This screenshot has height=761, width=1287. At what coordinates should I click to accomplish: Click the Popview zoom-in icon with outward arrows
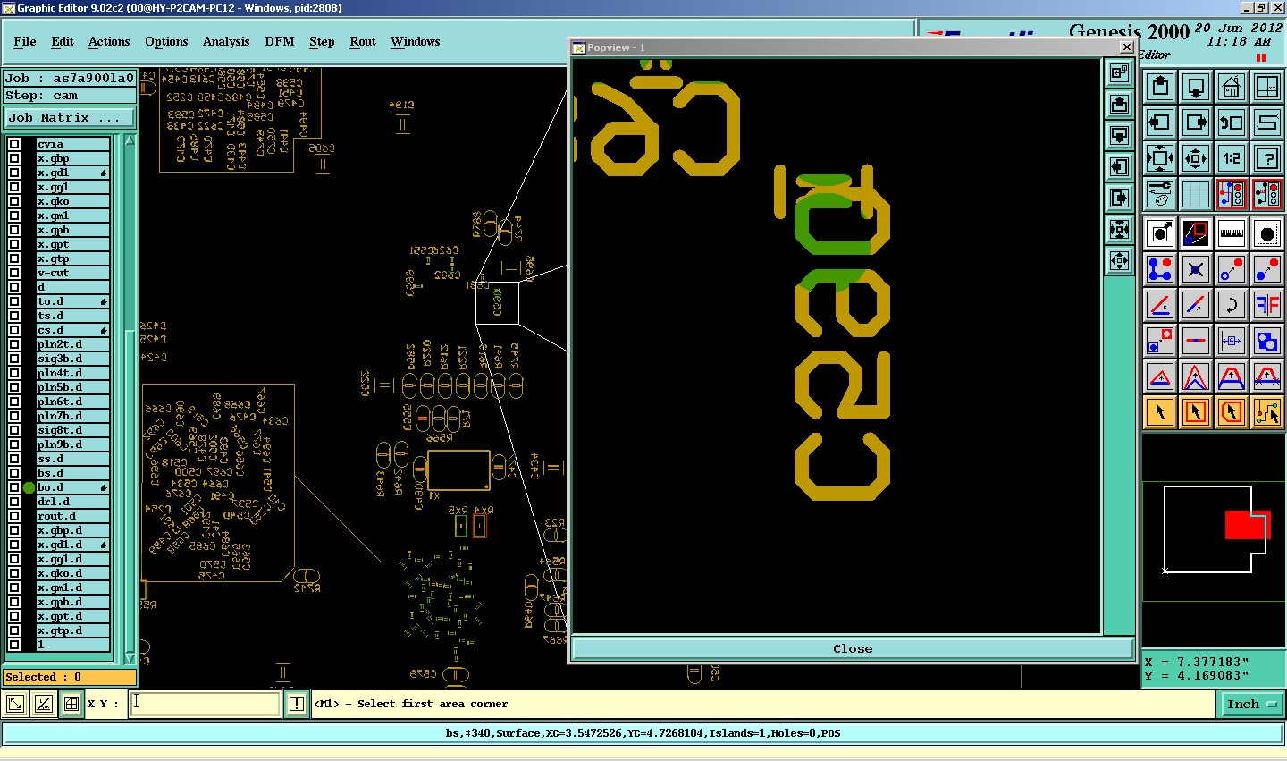pyautogui.click(x=1119, y=230)
